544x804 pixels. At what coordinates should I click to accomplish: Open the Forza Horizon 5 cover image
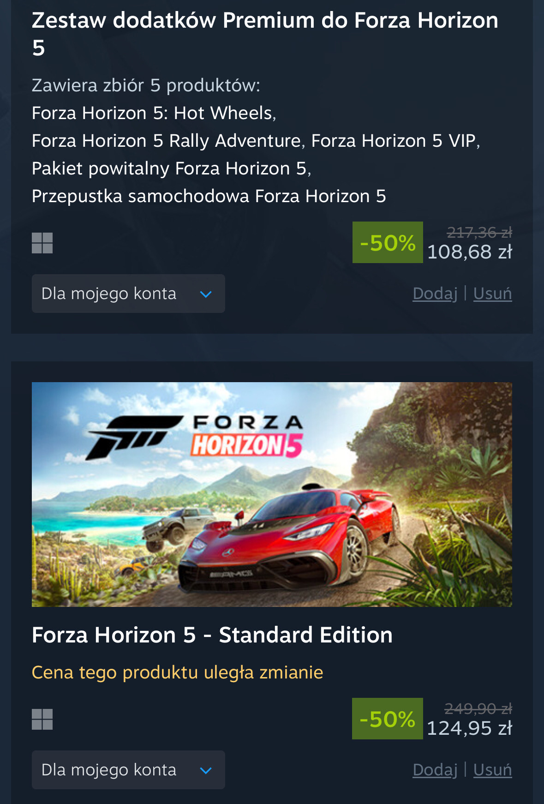coord(272,494)
